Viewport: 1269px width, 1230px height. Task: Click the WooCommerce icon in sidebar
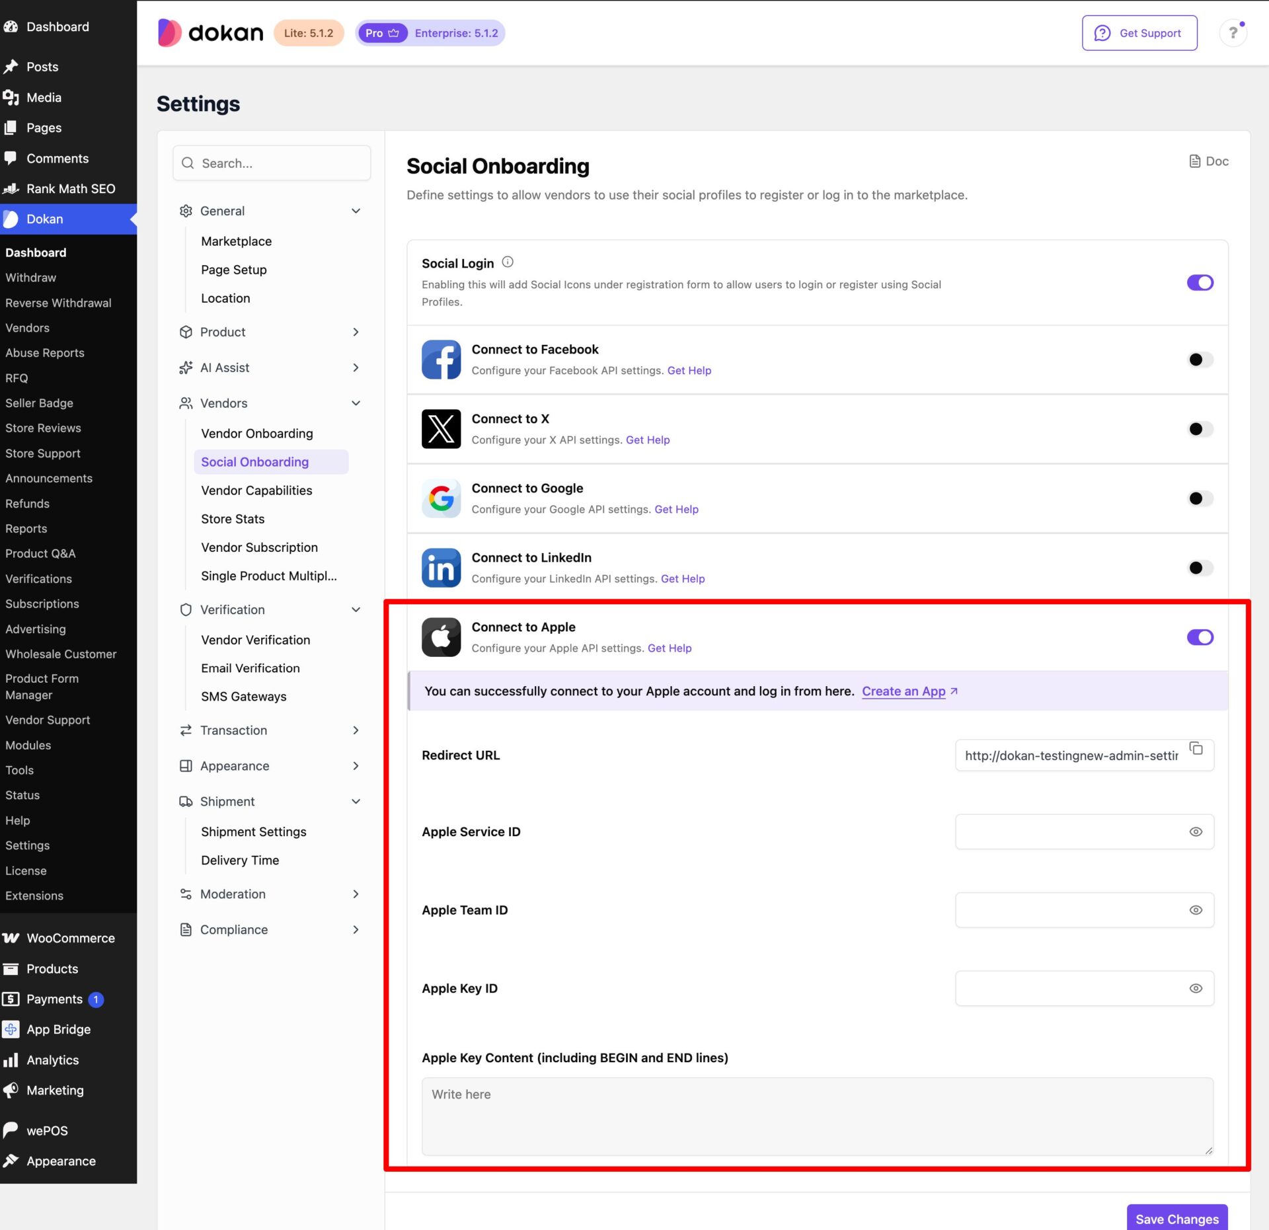(11, 938)
